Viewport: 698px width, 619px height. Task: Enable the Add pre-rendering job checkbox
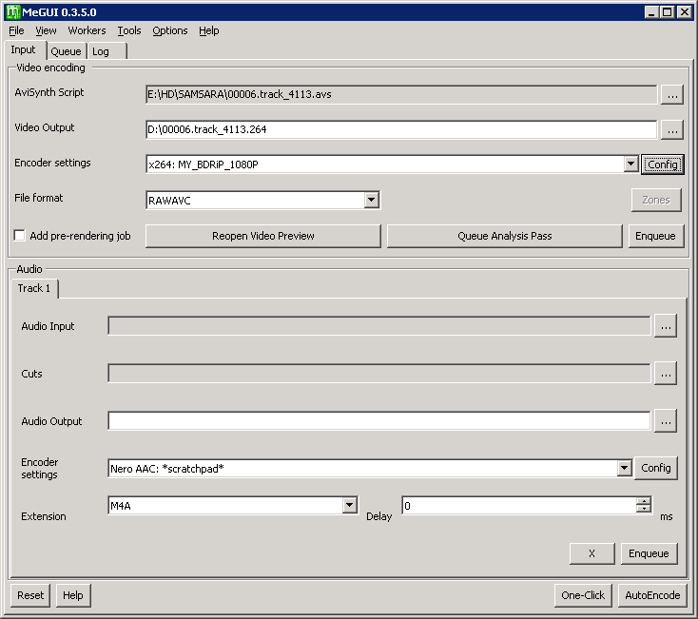click(20, 236)
